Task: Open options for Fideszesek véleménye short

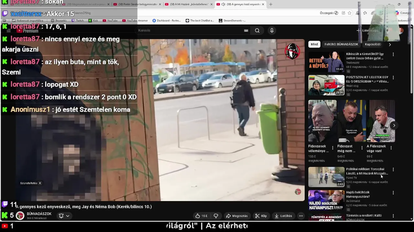Action: pos(333,148)
